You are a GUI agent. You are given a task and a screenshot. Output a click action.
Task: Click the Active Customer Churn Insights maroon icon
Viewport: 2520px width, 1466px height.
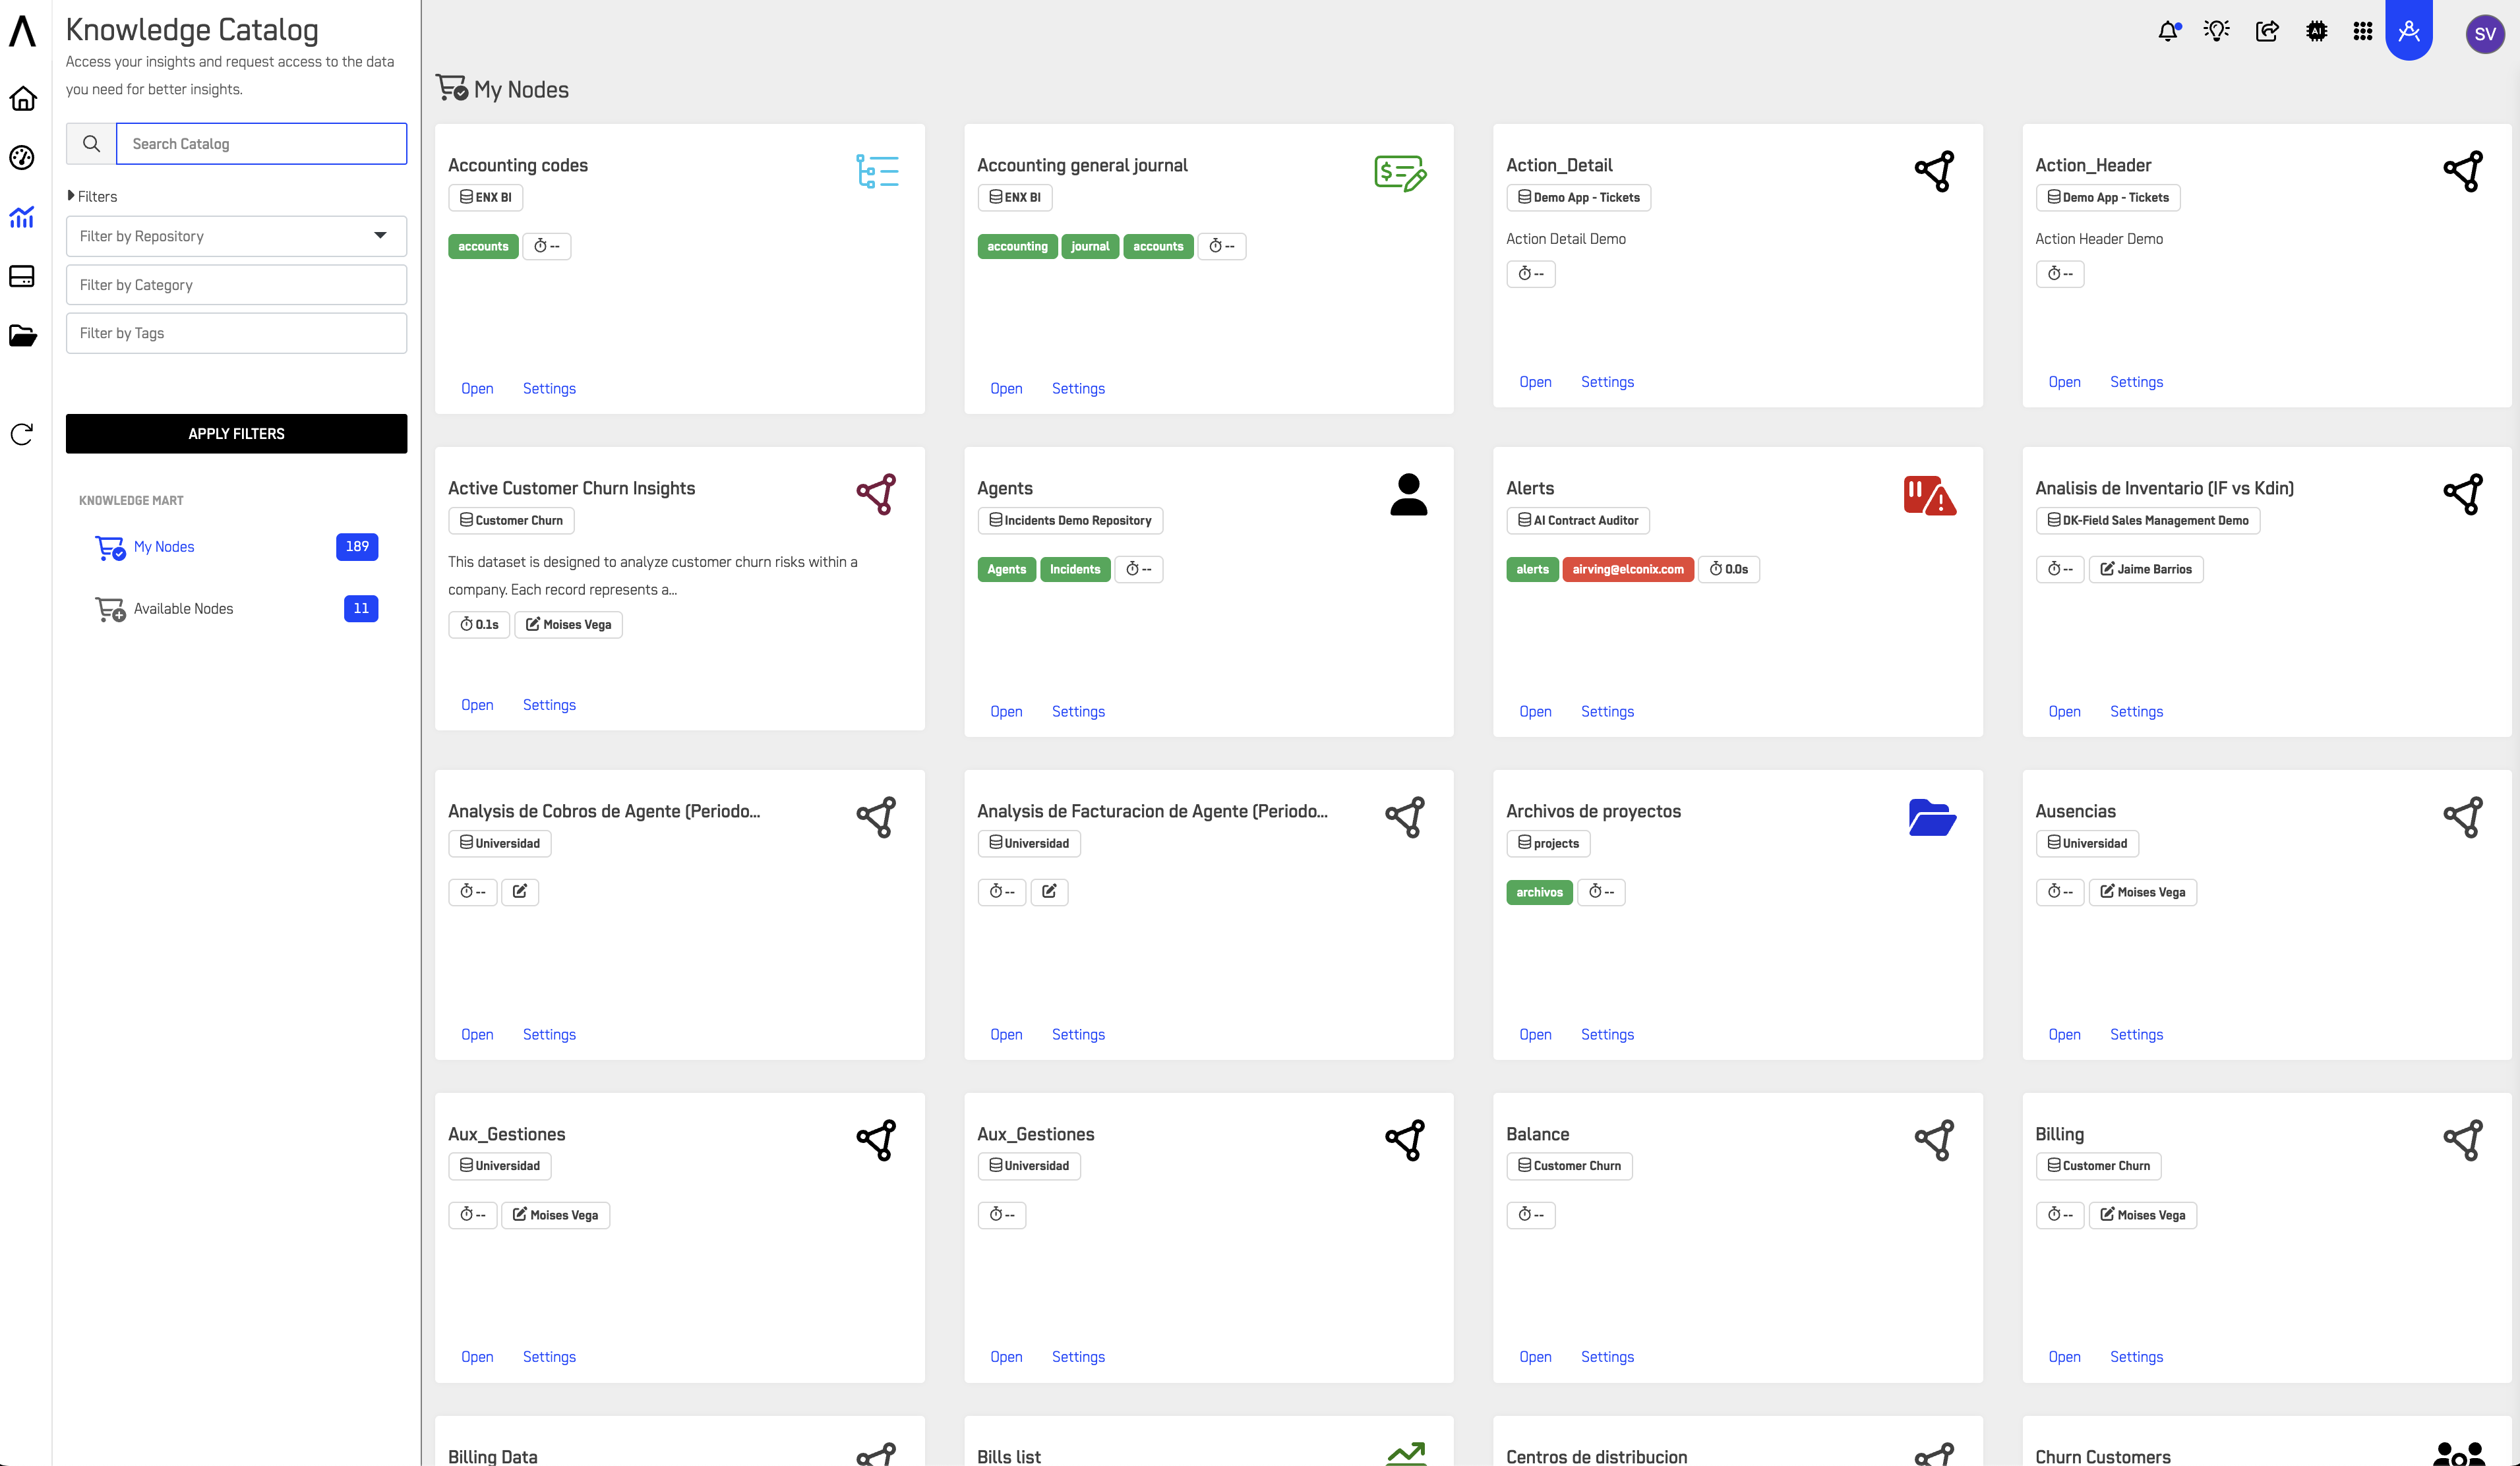[x=877, y=494]
